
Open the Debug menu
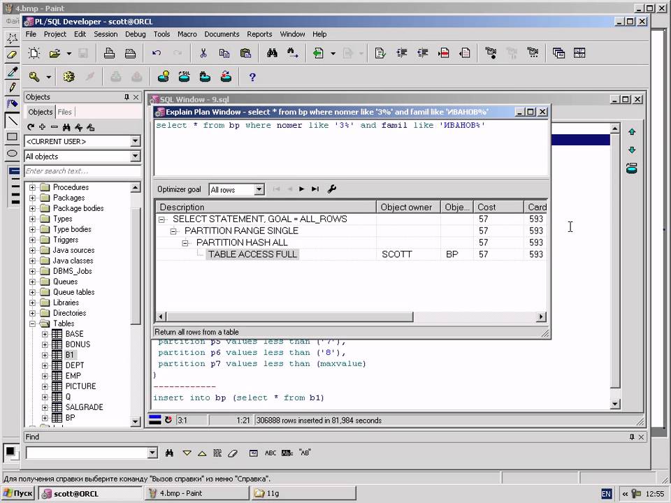(135, 34)
